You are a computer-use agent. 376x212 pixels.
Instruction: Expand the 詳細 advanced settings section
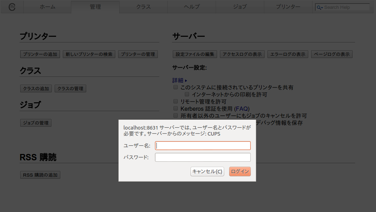(x=178, y=80)
